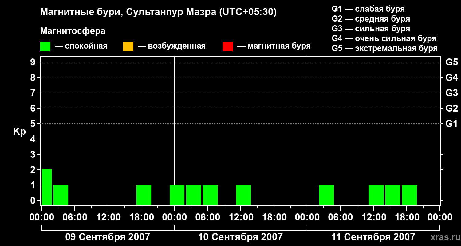
Task: Click the '12:00' time label for 11 Сентября
Action: (373, 217)
